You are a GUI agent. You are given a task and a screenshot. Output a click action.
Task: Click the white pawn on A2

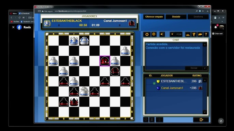pos(125,51)
